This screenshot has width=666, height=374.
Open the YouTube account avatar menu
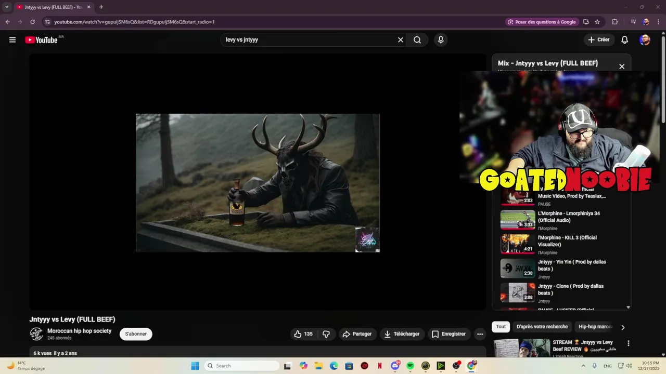(x=645, y=40)
